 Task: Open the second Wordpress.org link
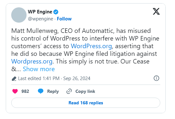32,62
